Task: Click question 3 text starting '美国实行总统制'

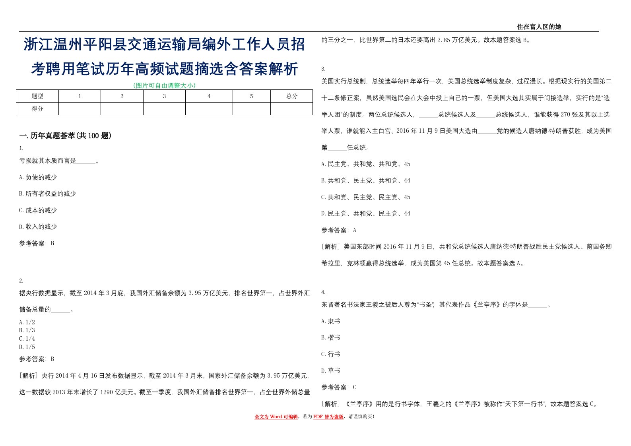Action: pos(466,114)
